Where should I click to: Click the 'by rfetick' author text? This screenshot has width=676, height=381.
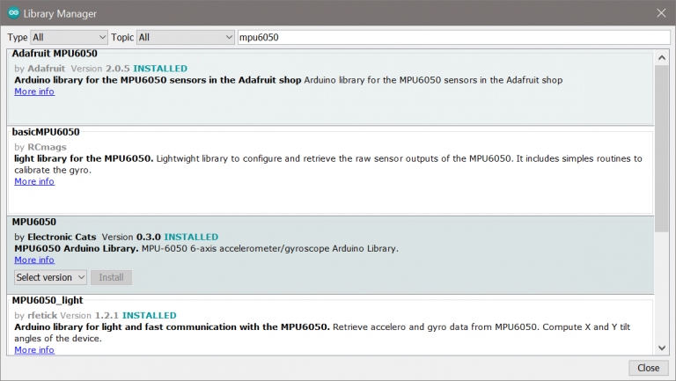pos(36,316)
